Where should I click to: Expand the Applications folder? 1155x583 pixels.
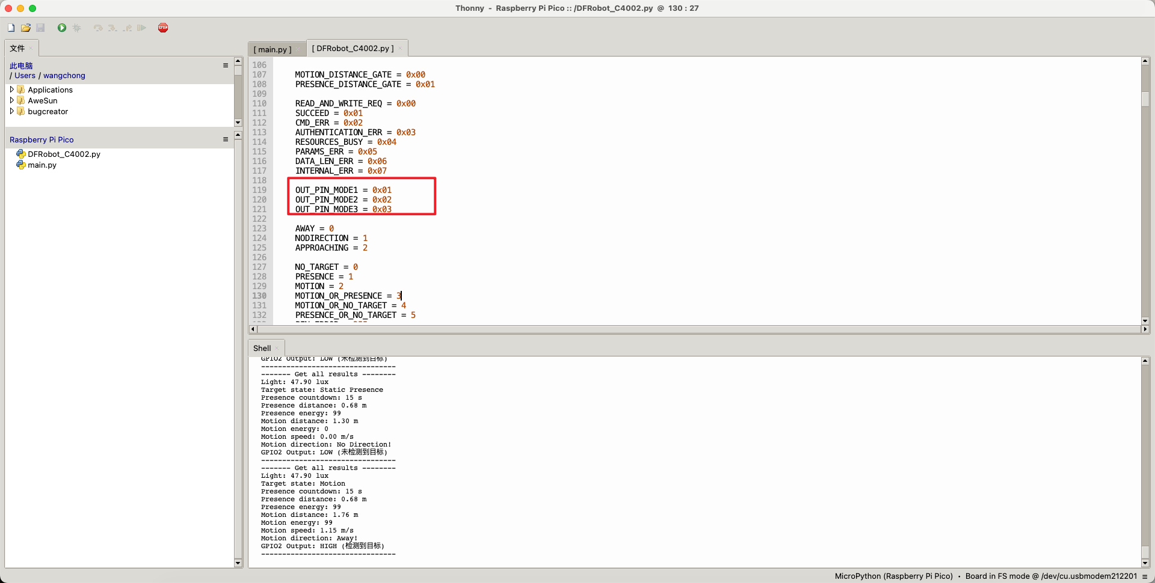11,90
